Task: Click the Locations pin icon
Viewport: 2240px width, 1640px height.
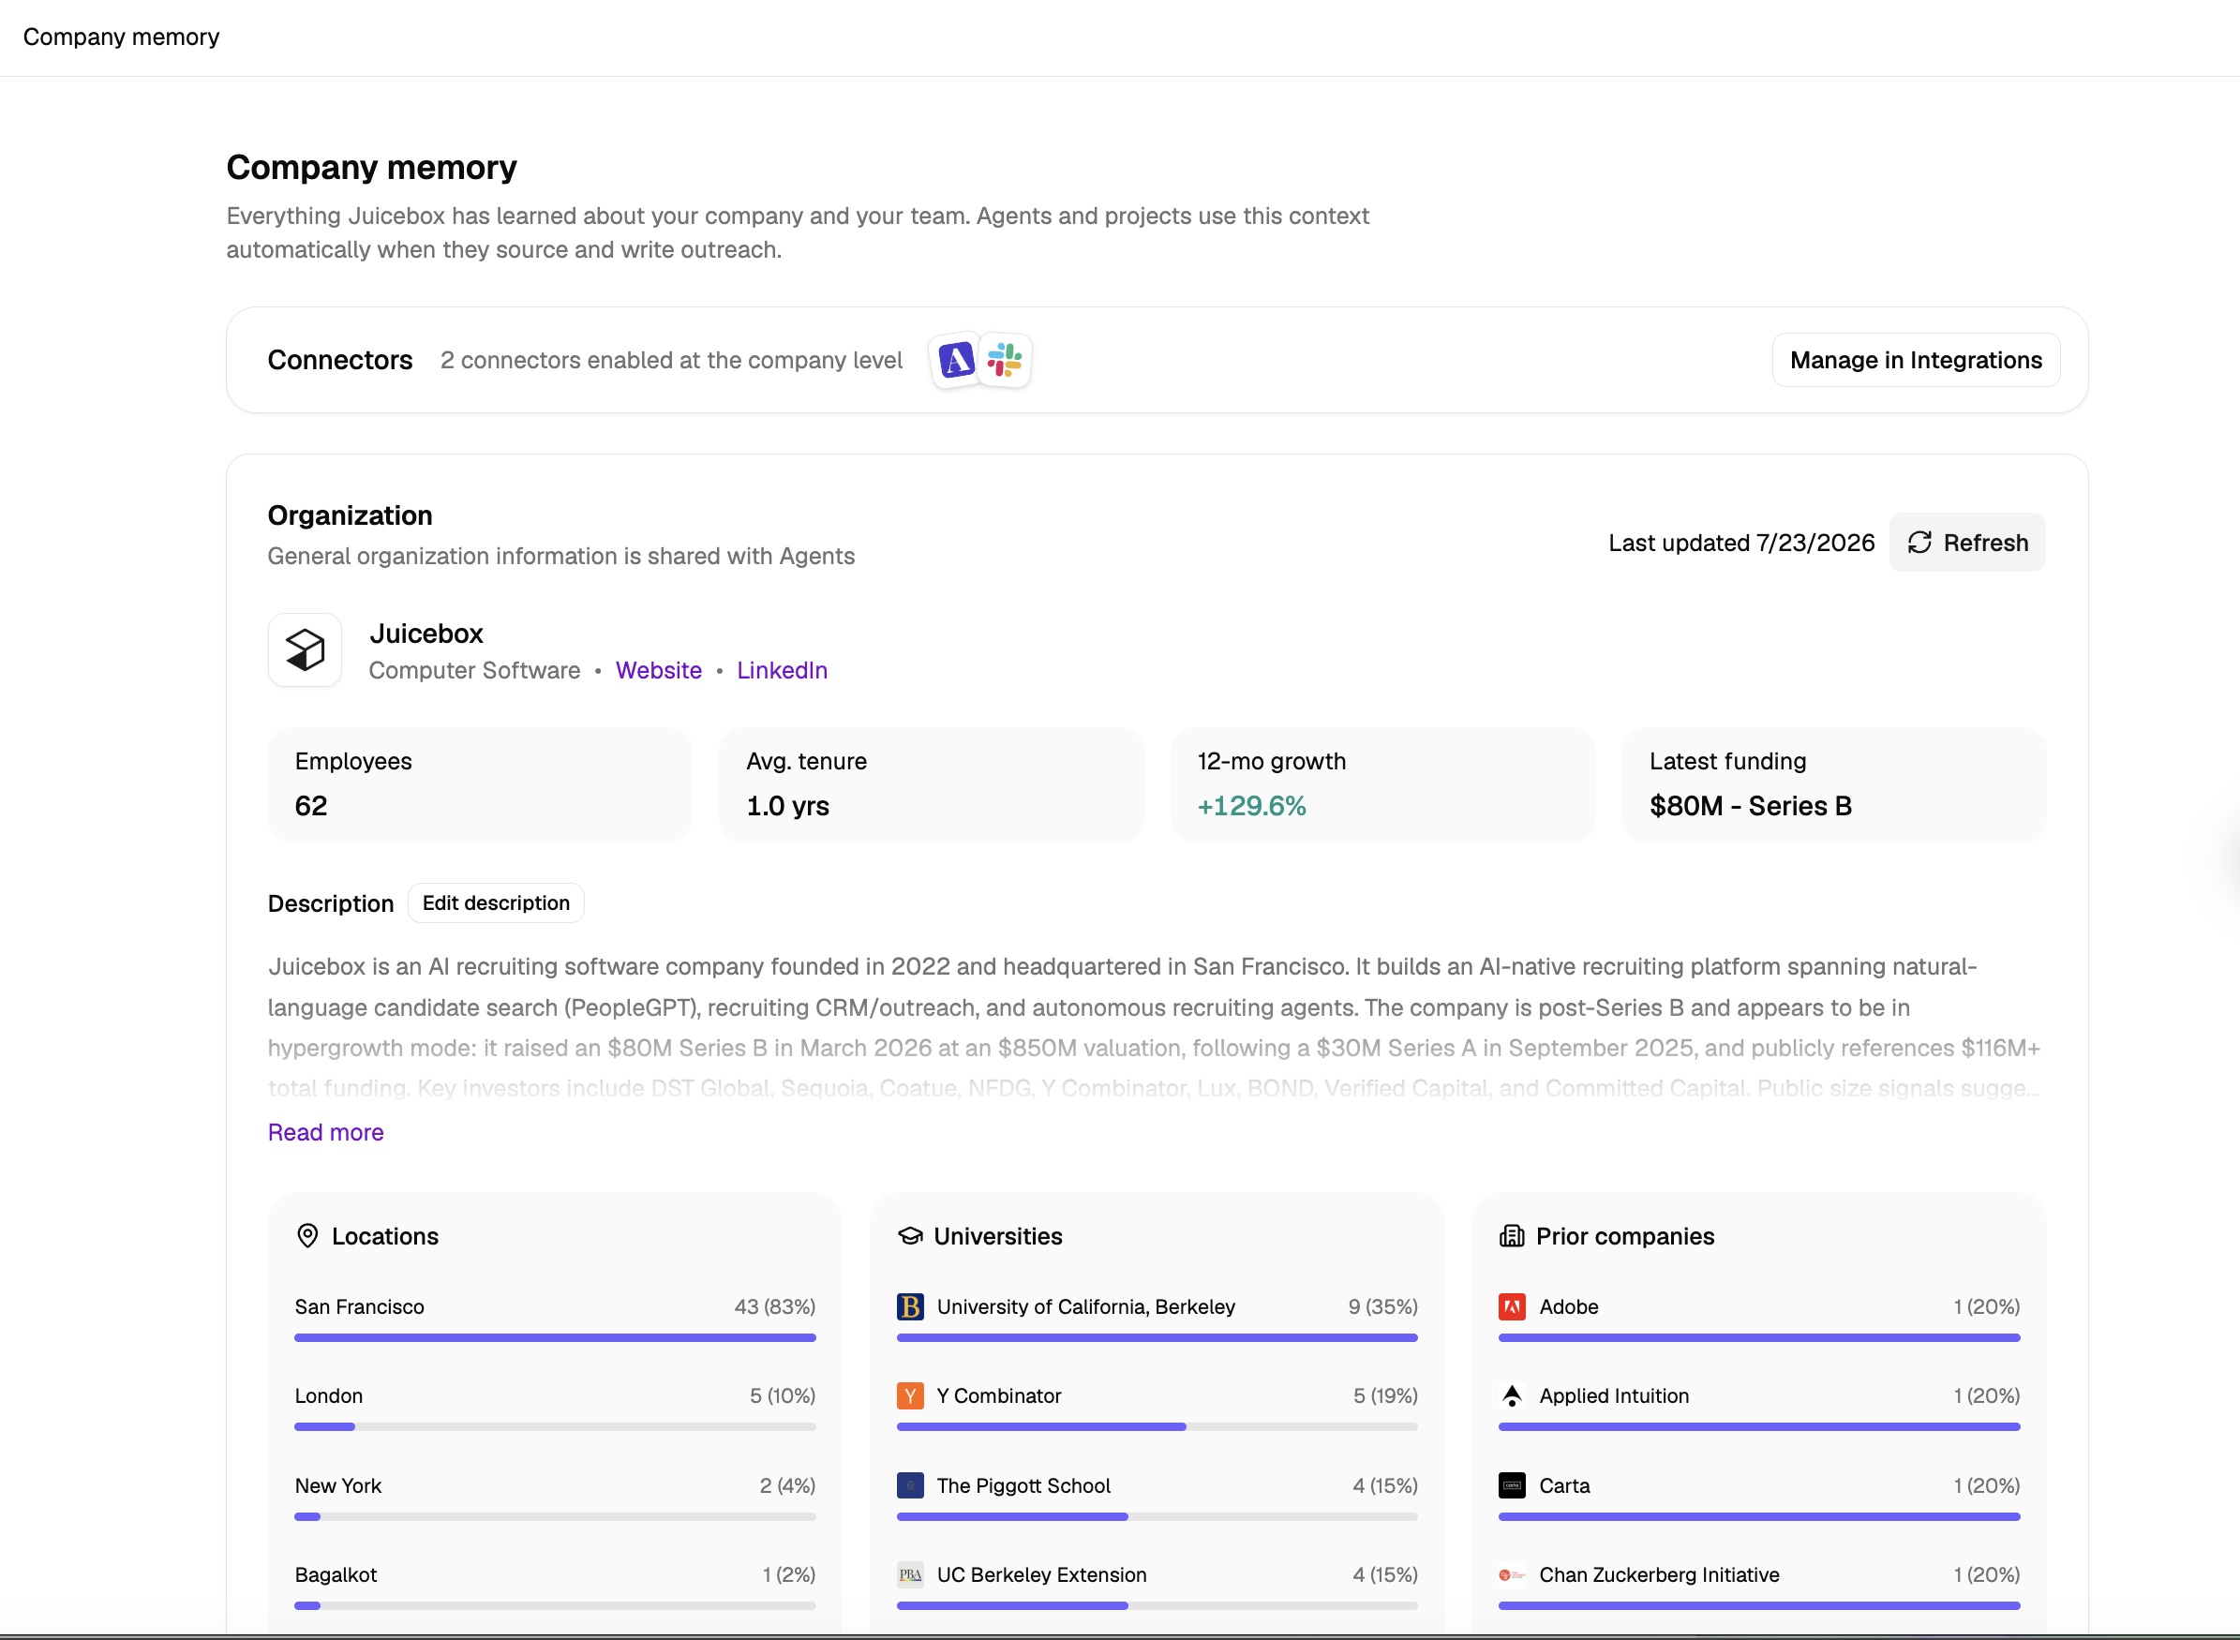Action: pyautogui.click(x=307, y=1235)
